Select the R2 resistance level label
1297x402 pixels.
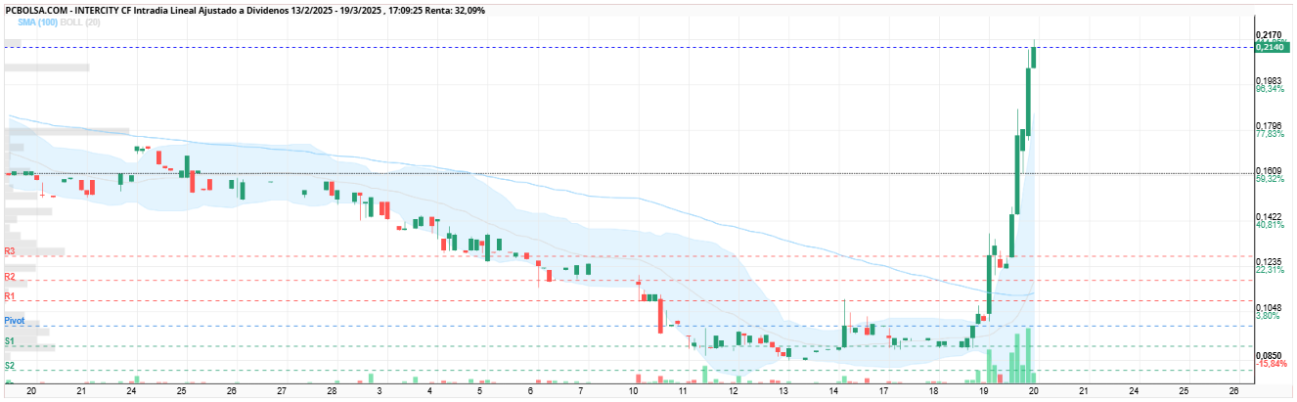(10, 278)
